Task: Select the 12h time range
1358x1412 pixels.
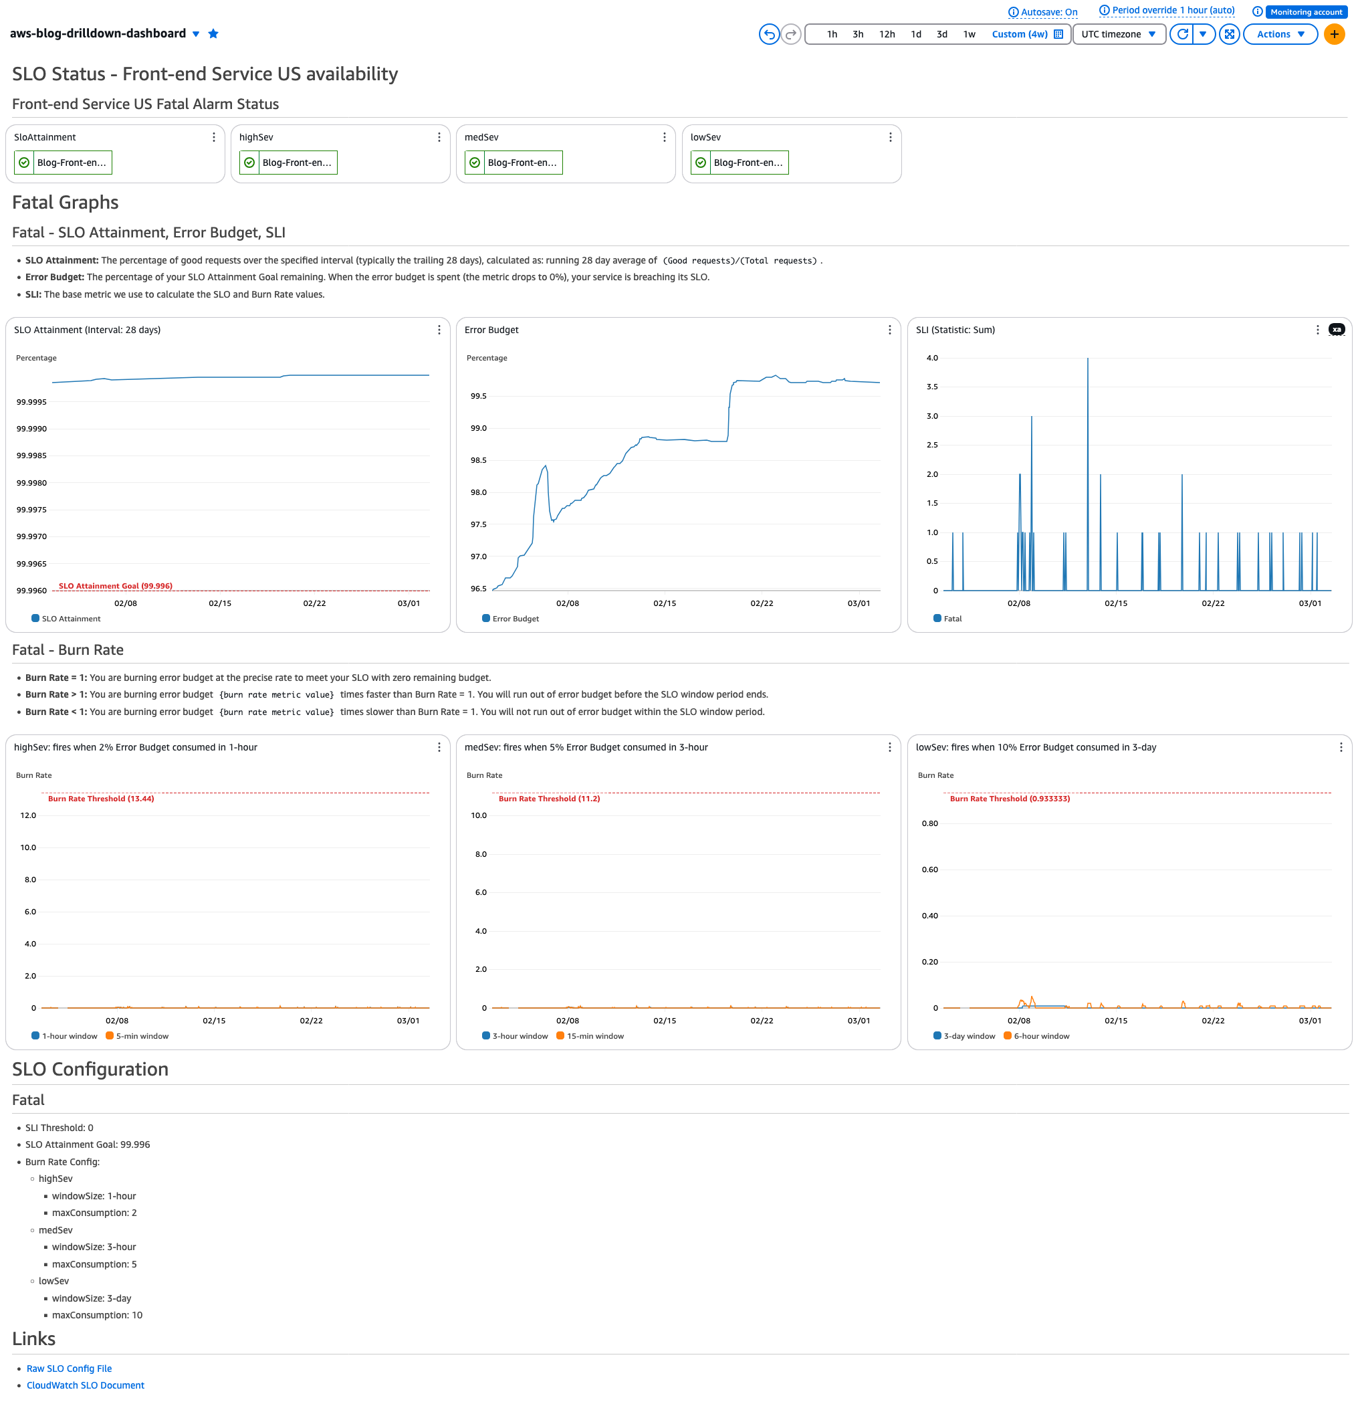Action: [x=887, y=34]
